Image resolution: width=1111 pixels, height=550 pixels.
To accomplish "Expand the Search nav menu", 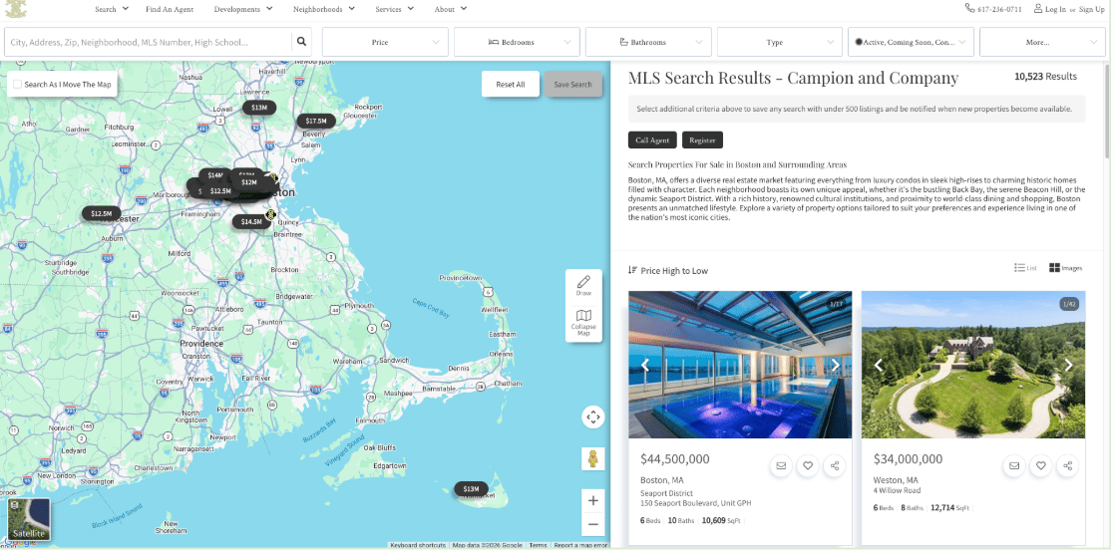I will 112,9.
